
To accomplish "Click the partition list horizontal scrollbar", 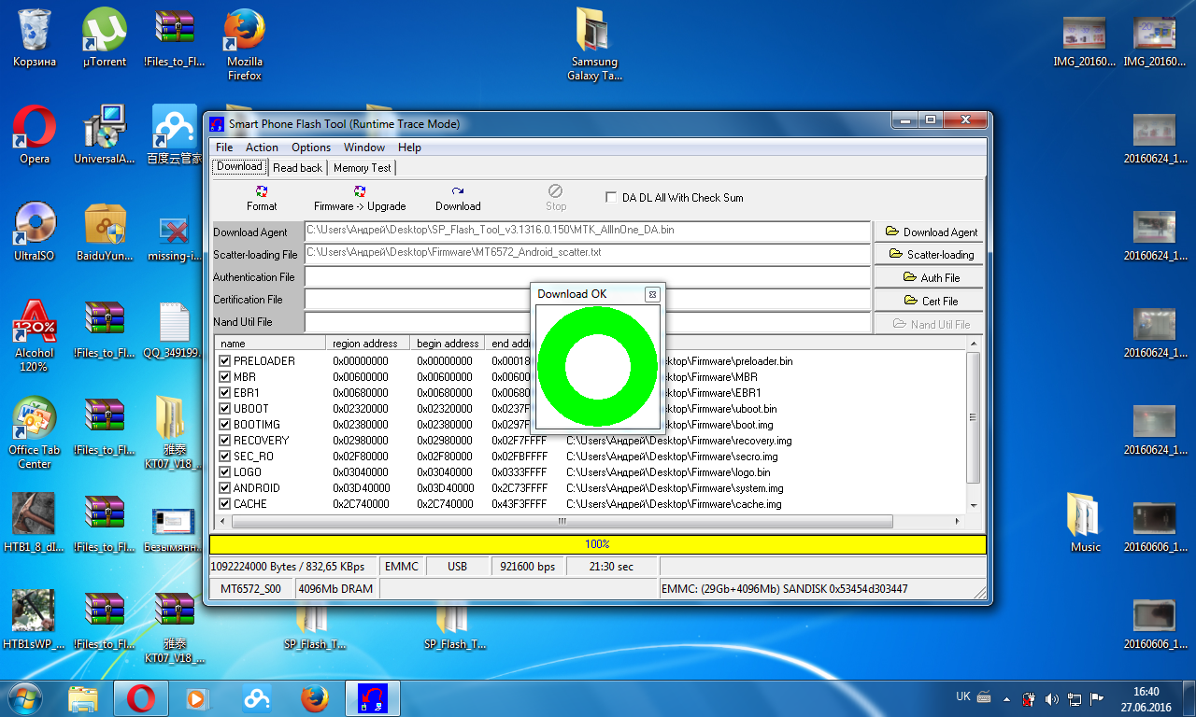I will point(561,521).
